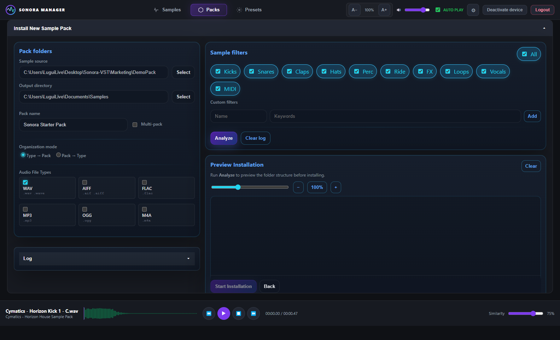The height and width of the screenshot is (340, 560).
Task: Increase font size with A+ button
Action: (384, 10)
